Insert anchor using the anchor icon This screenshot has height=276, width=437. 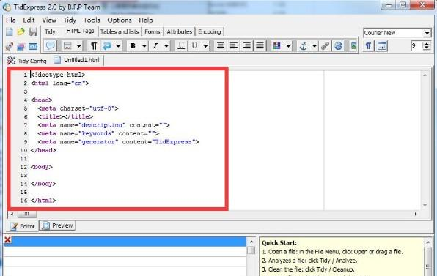304,45
